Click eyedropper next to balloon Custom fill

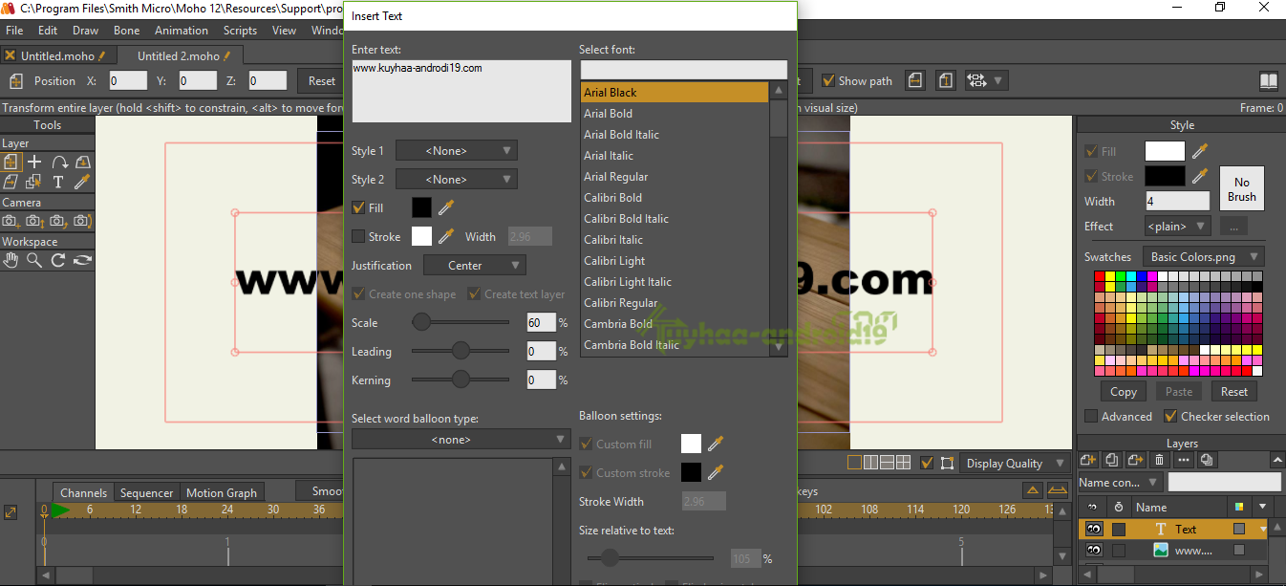716,444
